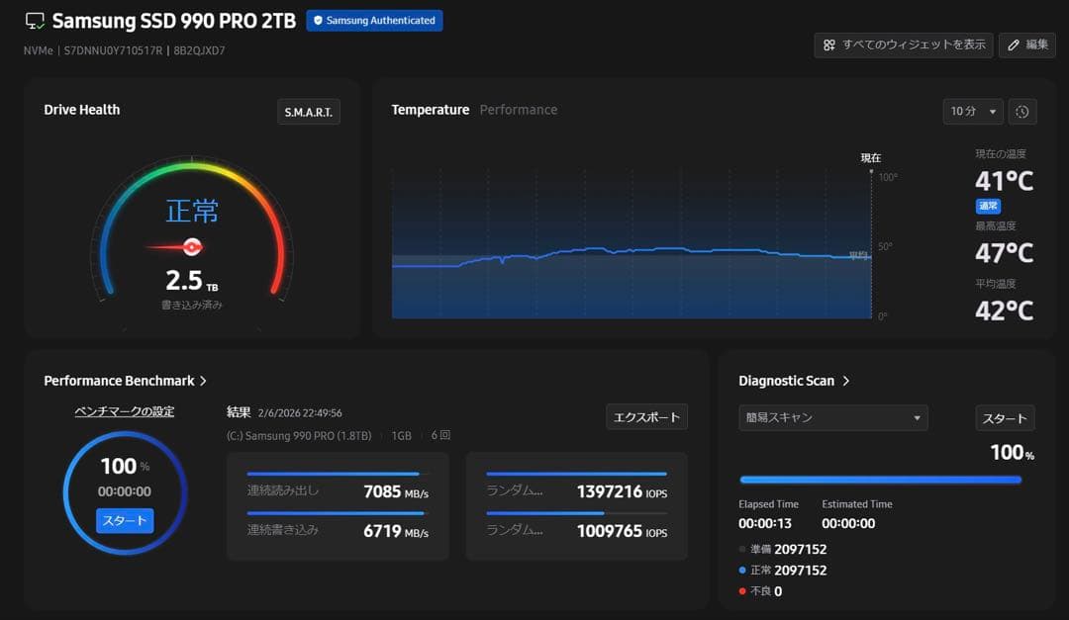Click the drive monitor icon beside Samsung SSD title

[35, 21]
